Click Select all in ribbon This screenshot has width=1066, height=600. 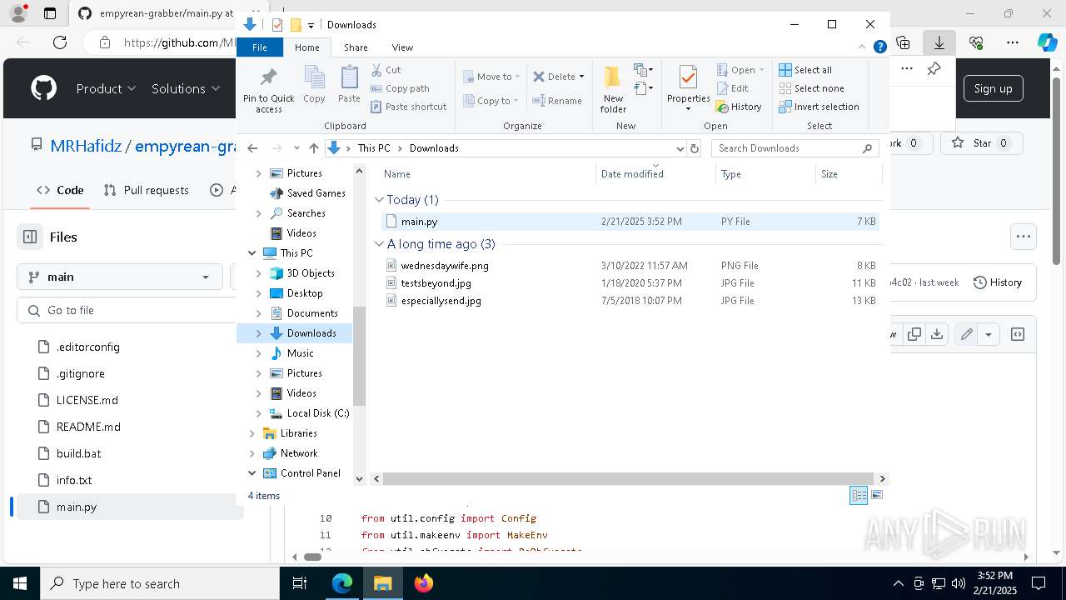pos(805,70)
